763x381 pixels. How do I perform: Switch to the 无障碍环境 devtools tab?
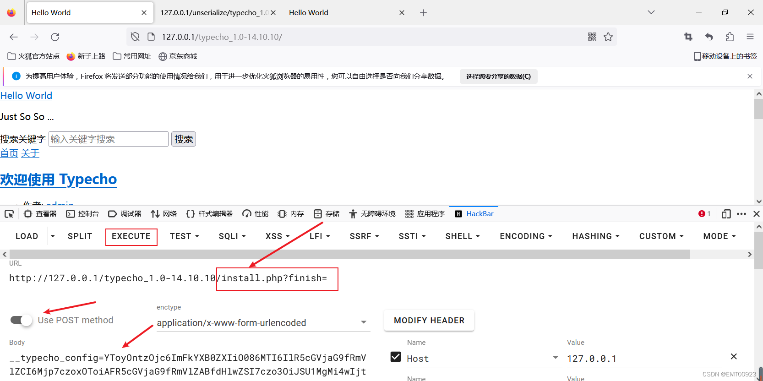(372, 214)
